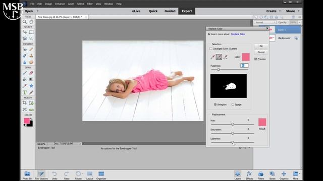Click the Fuzziness value field
This screenshot has width=323, height=181.
click(x=244, y=65)
